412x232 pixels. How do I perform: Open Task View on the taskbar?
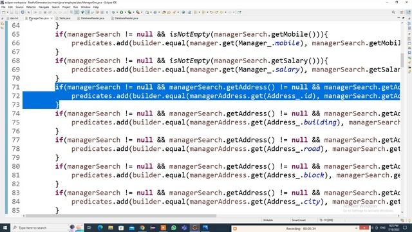(x=89, y=227)
